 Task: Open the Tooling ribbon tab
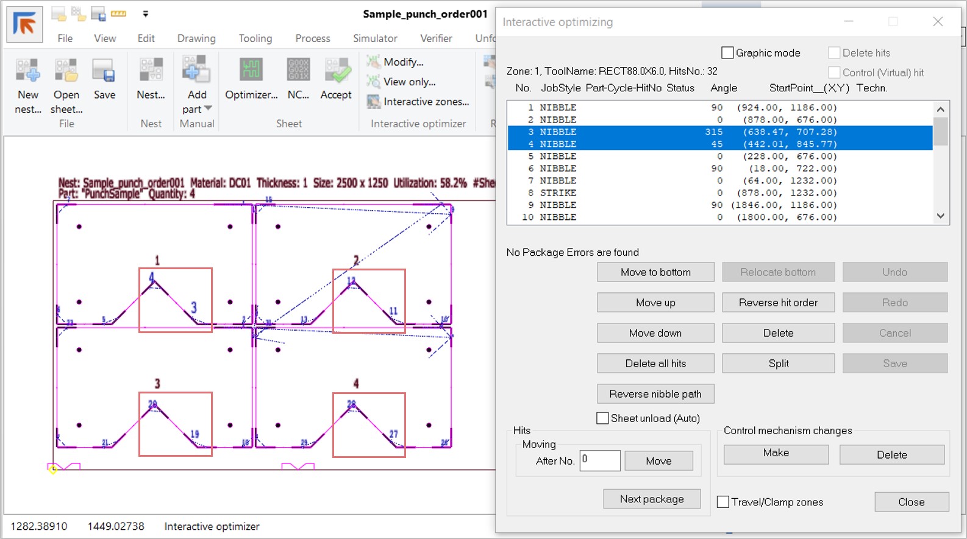coord(255,38)
